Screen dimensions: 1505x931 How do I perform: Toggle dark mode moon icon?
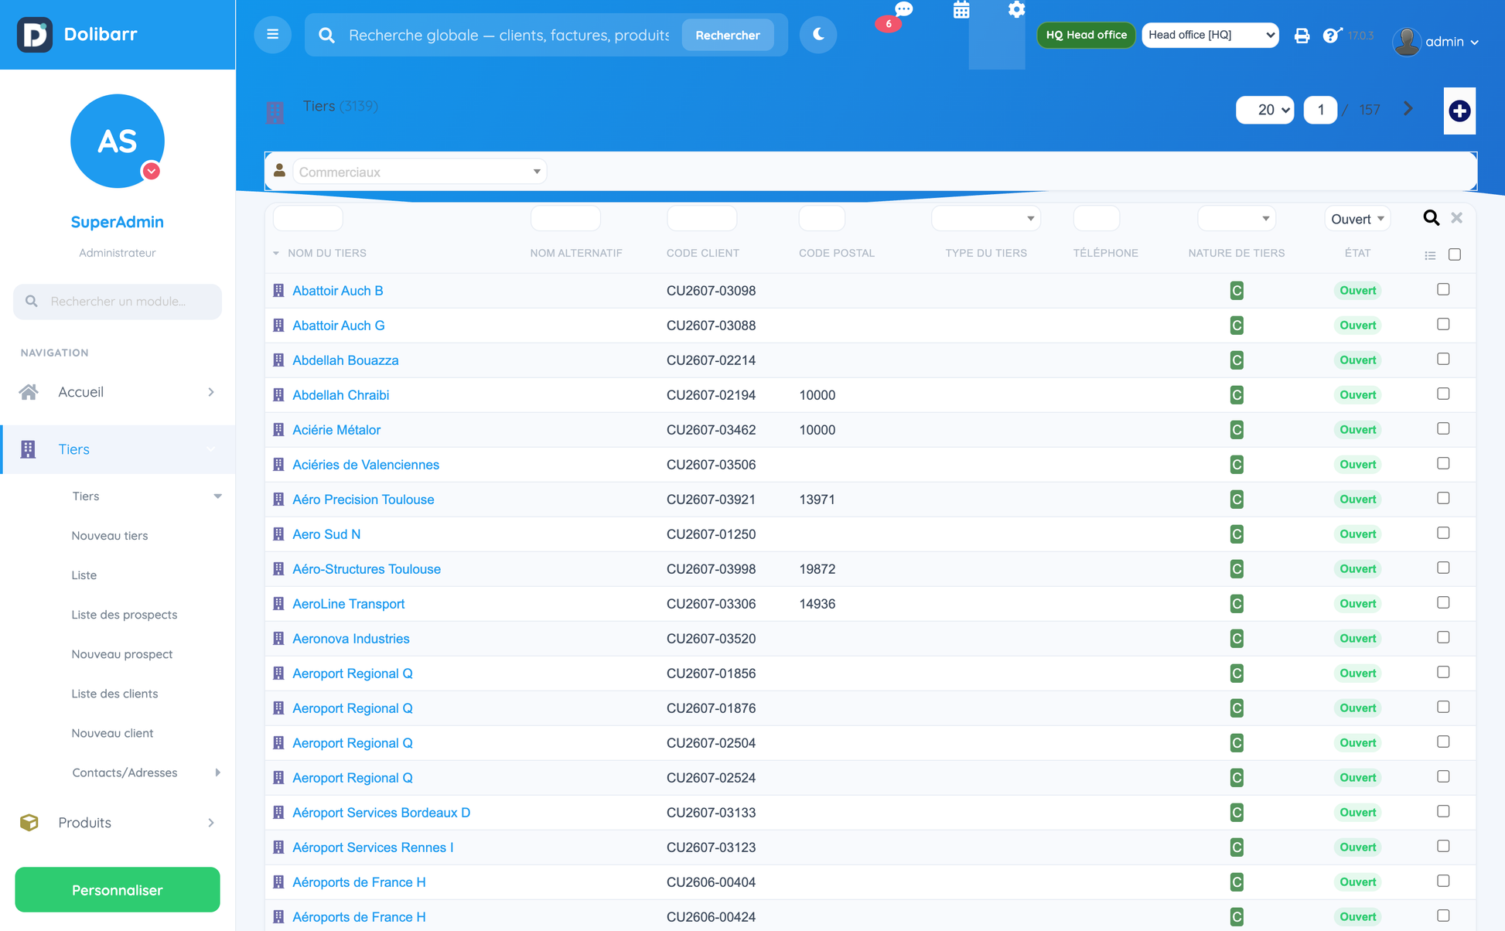(x=818, y=35)
